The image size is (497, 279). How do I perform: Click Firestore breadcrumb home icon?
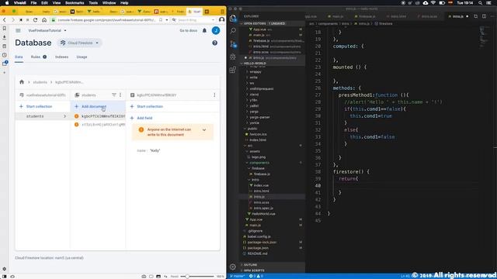[x=22, y=82]
